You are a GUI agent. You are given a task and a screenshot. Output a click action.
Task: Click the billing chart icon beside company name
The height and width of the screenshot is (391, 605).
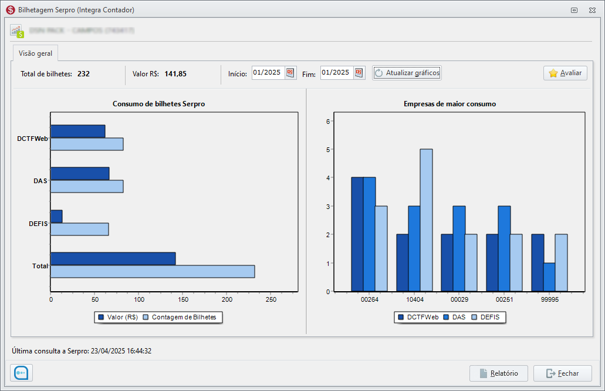[x=18, y=31]
